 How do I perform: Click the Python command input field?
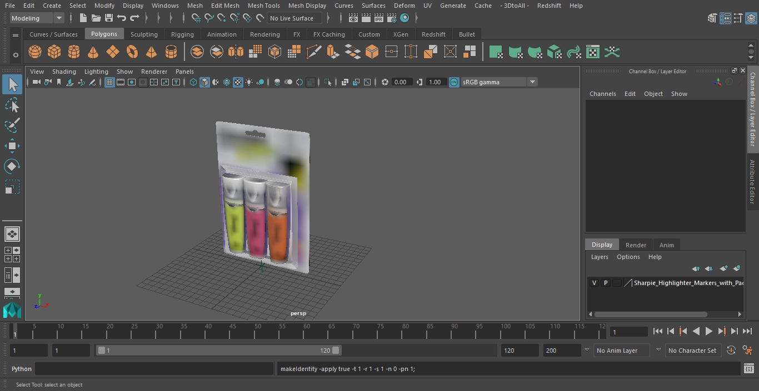point(154,369)
